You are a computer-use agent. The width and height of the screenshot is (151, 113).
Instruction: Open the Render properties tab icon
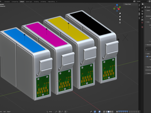[142, 11]
